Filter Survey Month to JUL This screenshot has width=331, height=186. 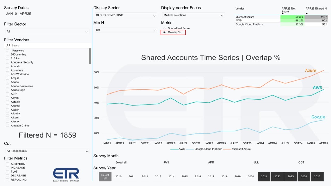[256, 162]
